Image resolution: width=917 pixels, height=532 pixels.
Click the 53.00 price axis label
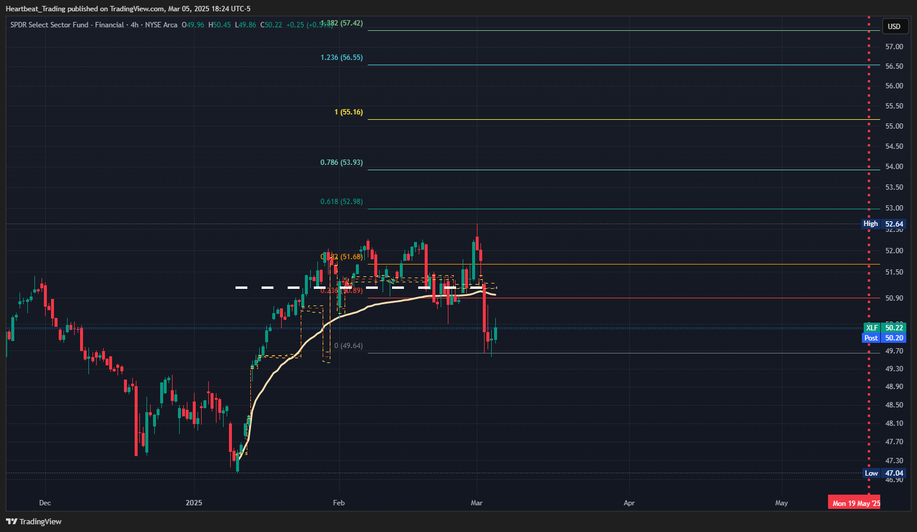pyautogui.click(x=894, y=208)
